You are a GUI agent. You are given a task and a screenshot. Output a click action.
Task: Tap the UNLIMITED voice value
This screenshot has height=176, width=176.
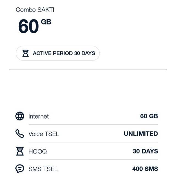(141, 134)
